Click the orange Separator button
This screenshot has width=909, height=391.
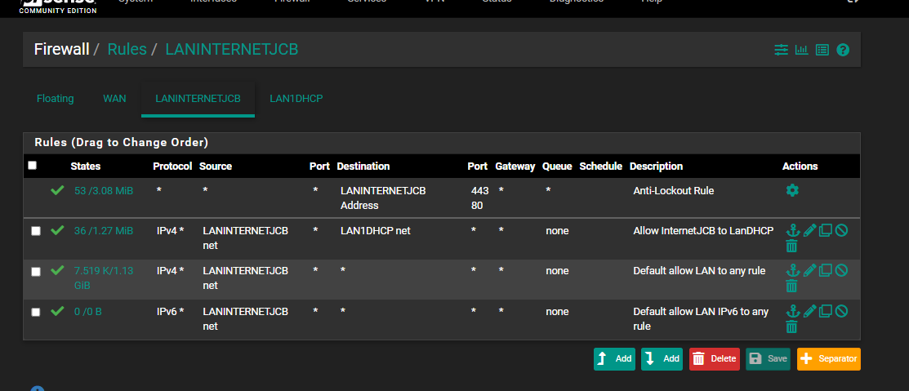[829, 358]
